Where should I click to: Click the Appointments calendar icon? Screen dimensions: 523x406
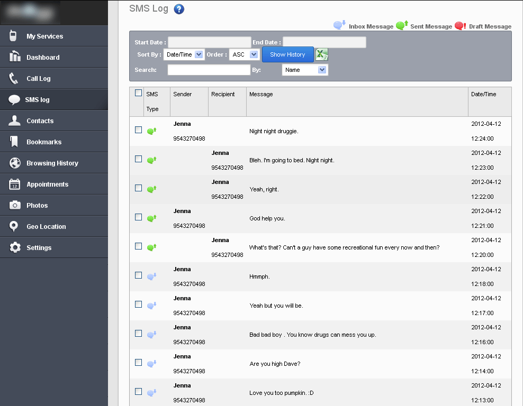coord(15,184)
